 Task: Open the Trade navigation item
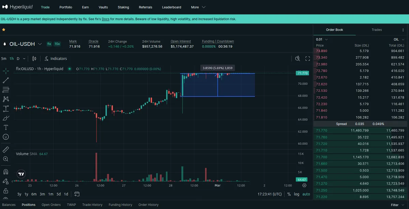pos(45,7)
